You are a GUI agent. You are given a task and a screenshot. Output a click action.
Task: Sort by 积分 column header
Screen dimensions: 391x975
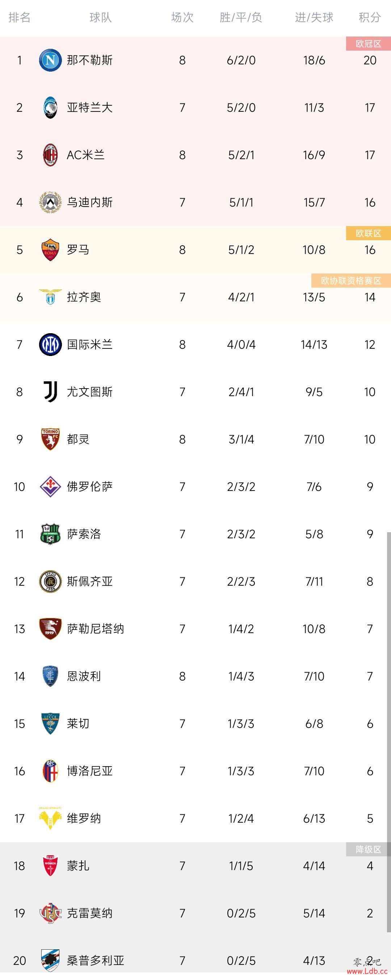tap(370, 17)
